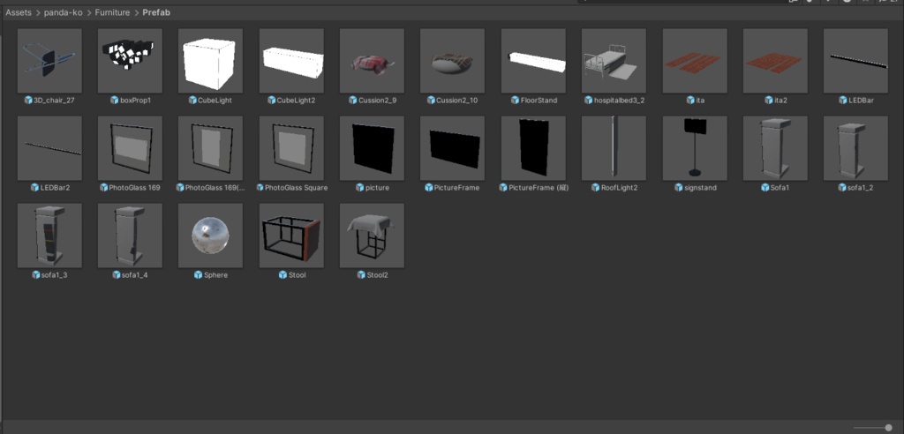Choose the sofa1_3 prefab thumbnail
Screen dimensions: 904x434
pyautogui.click(x=49, y=236)
